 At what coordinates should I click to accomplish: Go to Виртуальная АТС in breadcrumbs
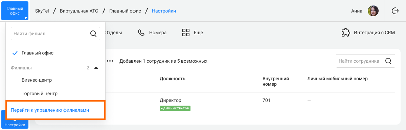pyautogui.click(x=79, y=11)
